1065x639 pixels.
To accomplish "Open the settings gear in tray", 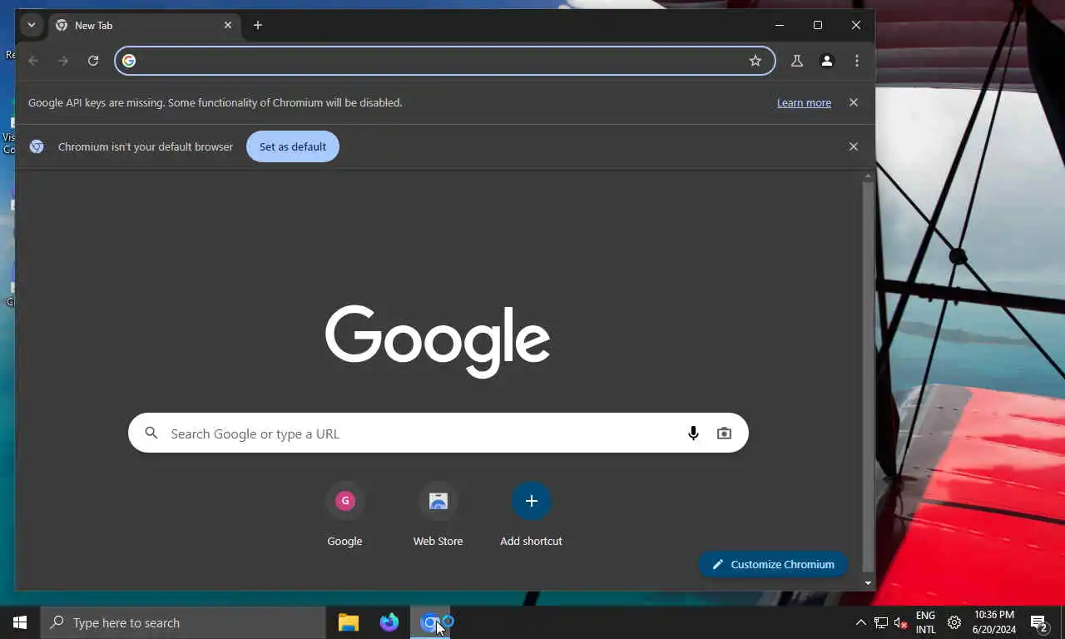I will click(x=954, y=622).
